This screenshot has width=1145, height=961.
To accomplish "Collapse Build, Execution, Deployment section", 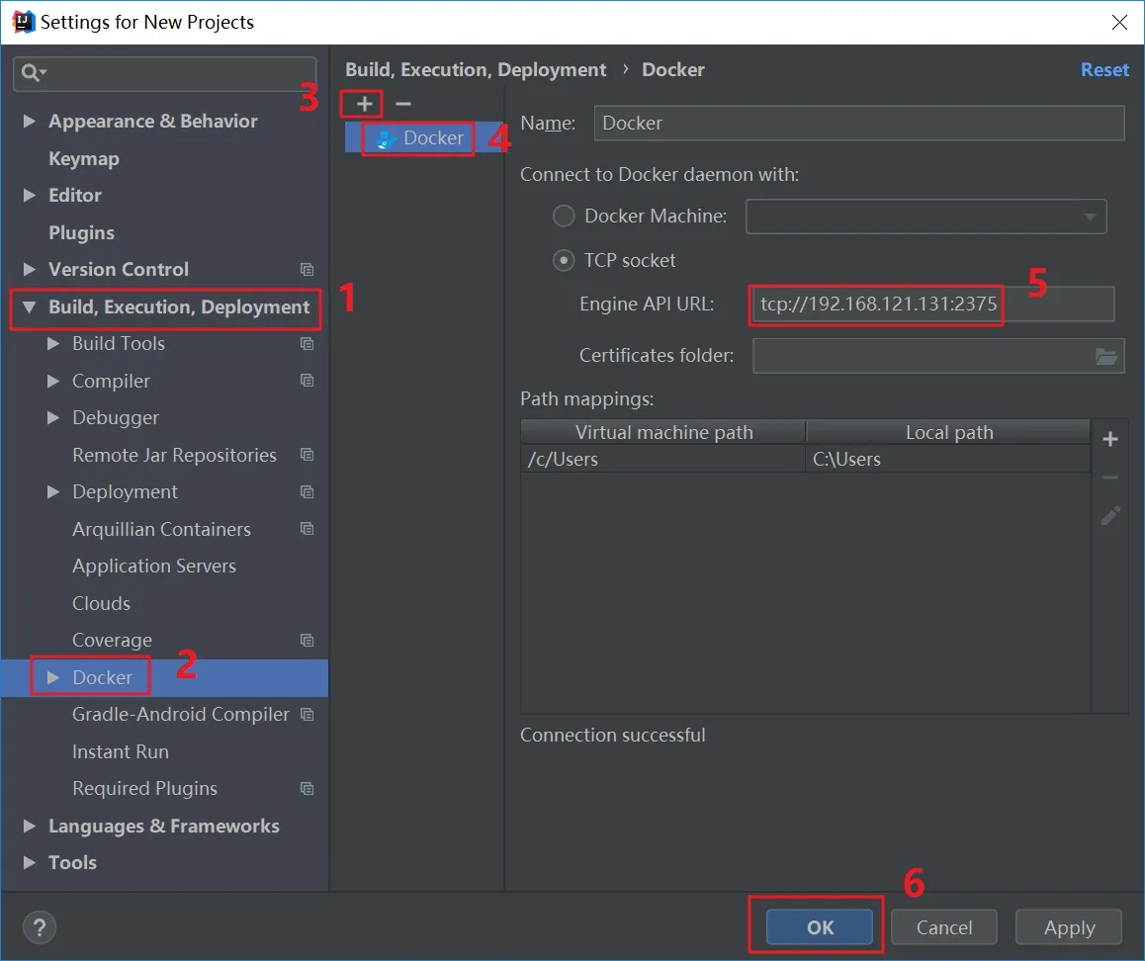I will pos(30,306).
